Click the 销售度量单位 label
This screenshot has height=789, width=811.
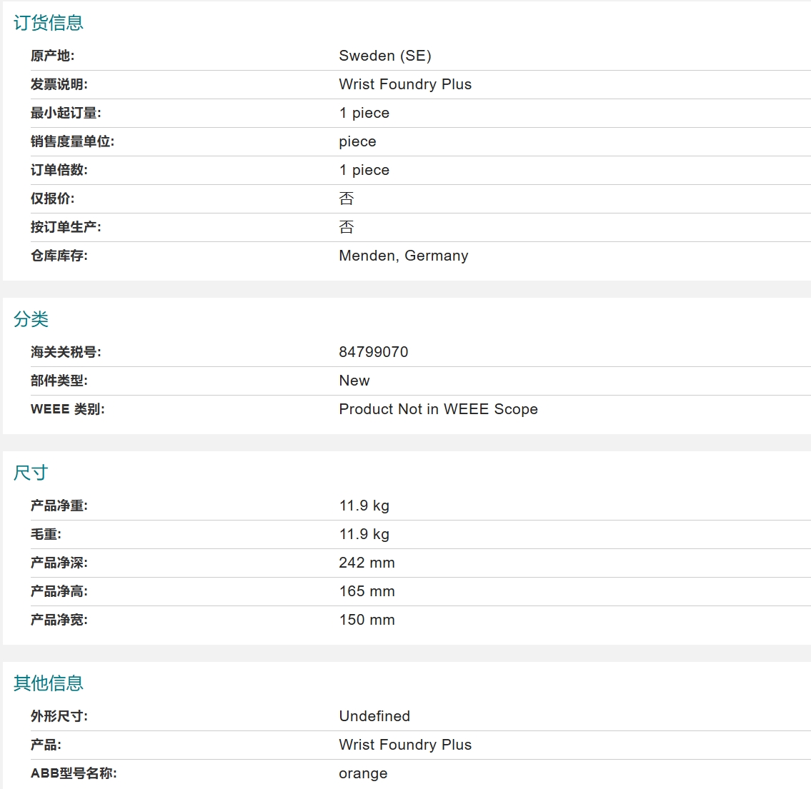click(72, 141)
